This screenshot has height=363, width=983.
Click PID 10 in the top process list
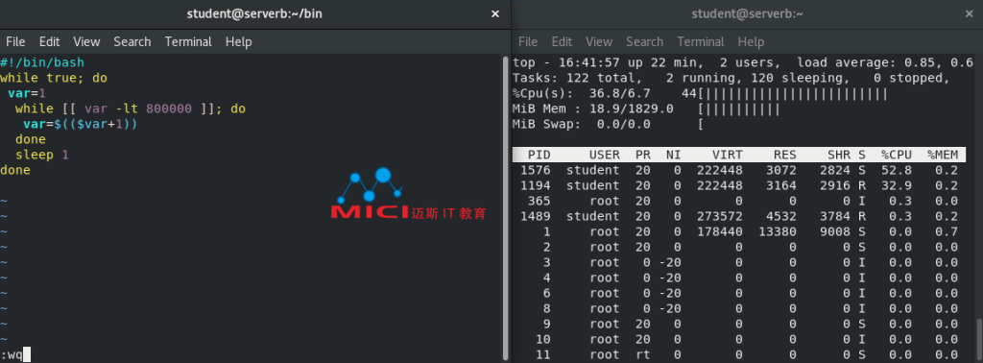[x=543, y=339]
